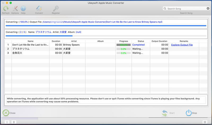
Task: Open the Help icon
Action: pos(23,9)
